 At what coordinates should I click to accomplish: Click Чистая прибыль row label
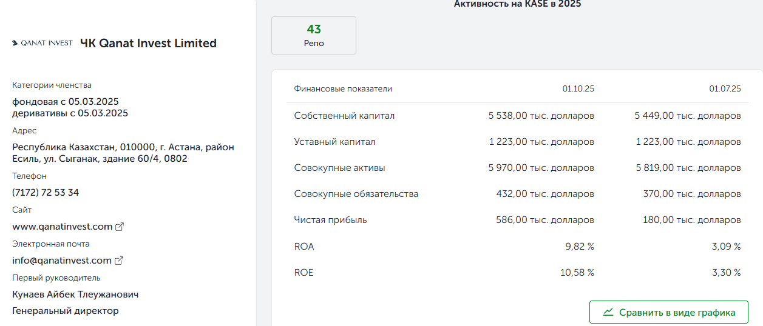click(x=330, y=220)
